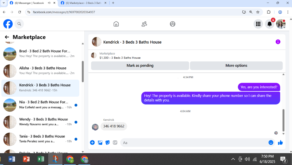The height and width of the screenshot is (165, 292).
Task: Open browser extensions puzzle icon
Action: (269, 12)
